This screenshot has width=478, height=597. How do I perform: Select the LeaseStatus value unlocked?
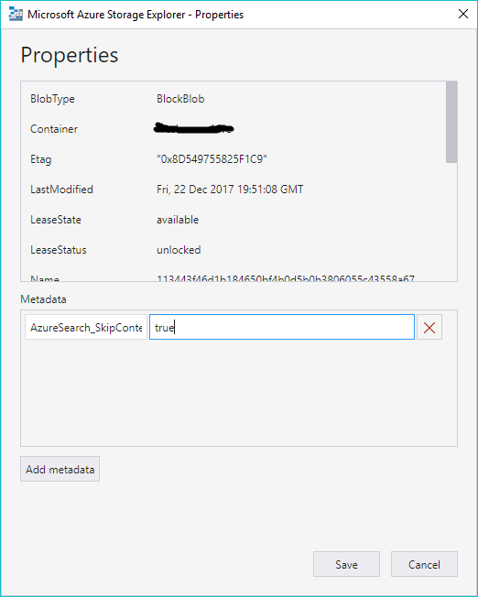pyautogui.click(x=179, y=250)
